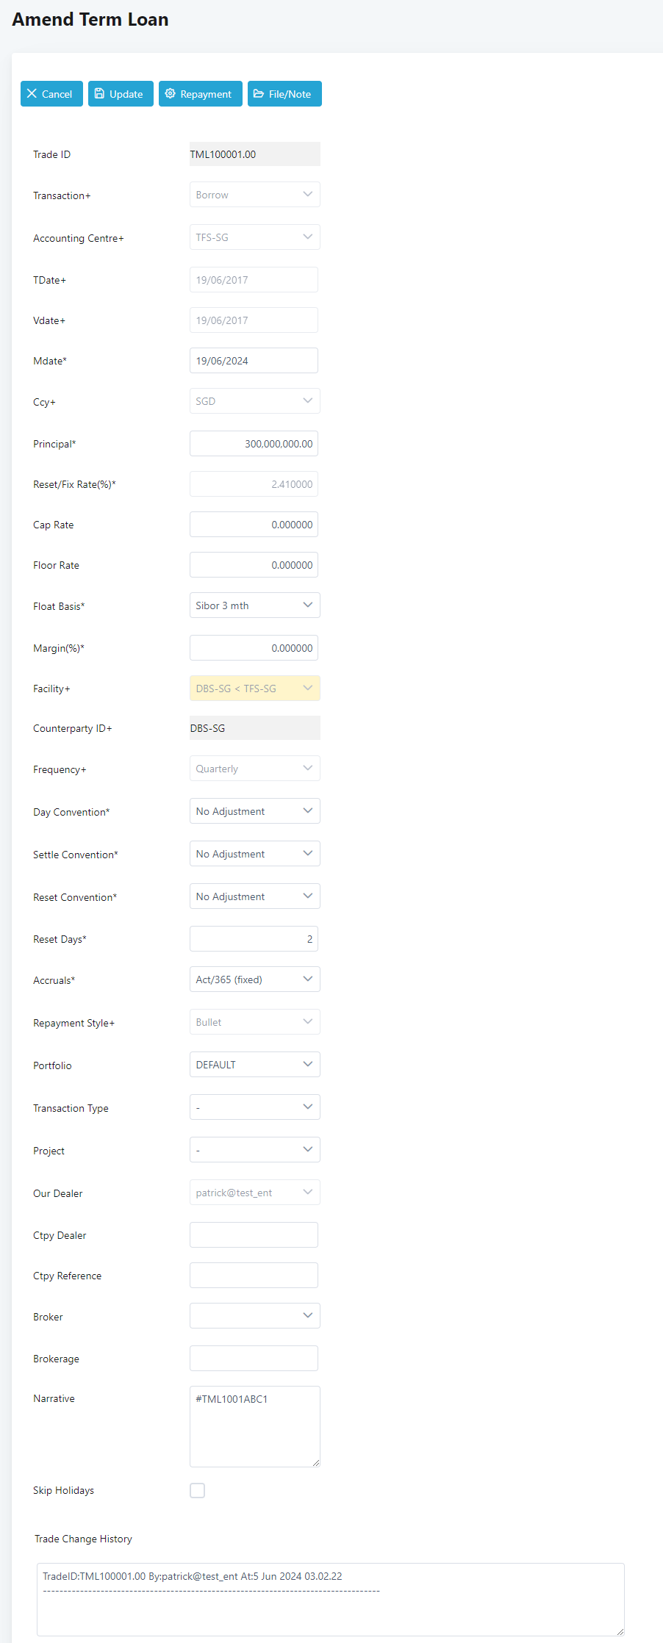Open the Accruals dropdown list

(x=254, y=979)
